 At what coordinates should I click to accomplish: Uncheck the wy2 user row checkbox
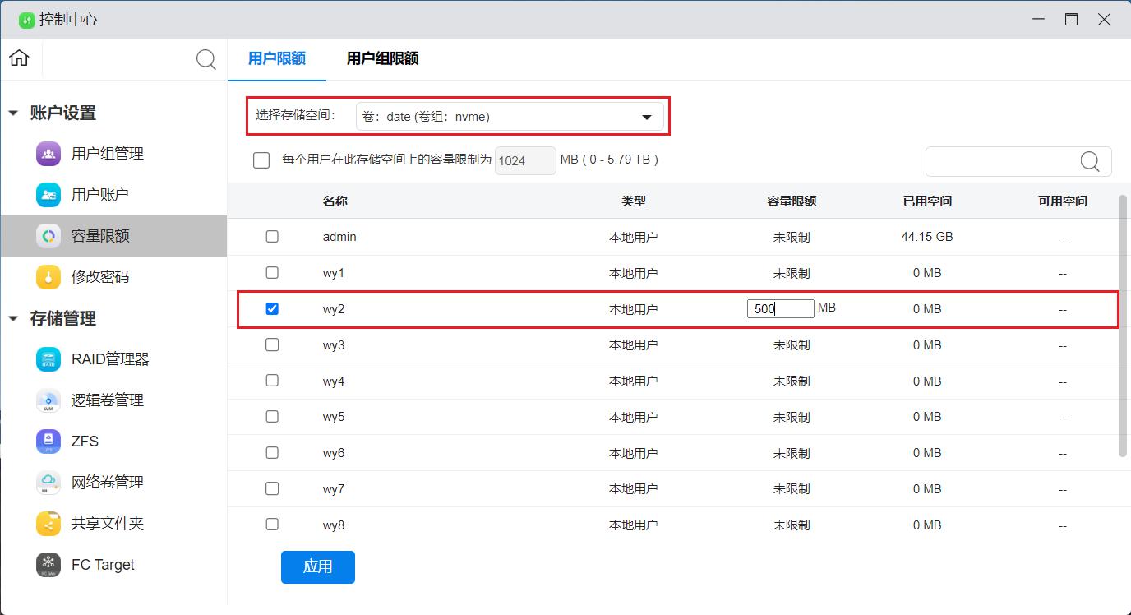(x=272, y=308)
